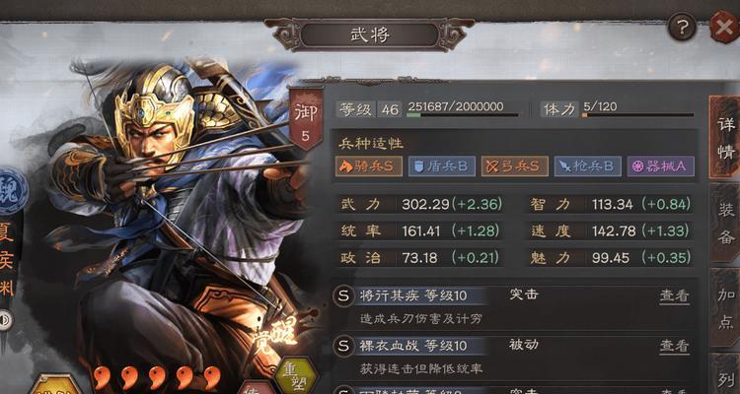Click the 弓兵S archer aptitude badge
The width and height of the screenshot is (740, 394).
point(515,166)
